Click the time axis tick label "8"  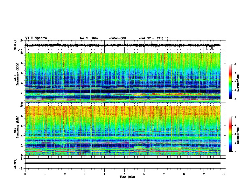[184, 174]
